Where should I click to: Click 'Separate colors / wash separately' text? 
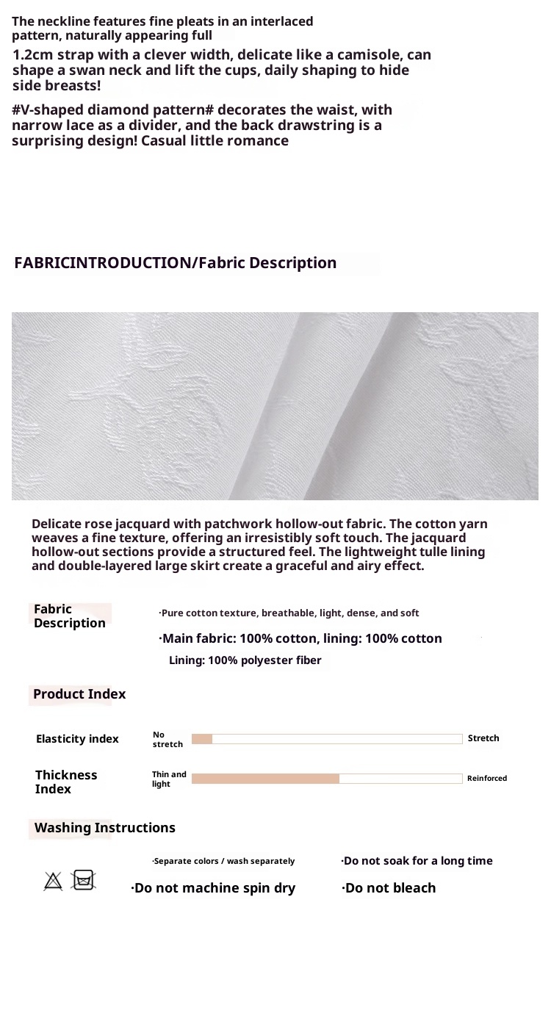pyautogui.click(x=223, y=861)
